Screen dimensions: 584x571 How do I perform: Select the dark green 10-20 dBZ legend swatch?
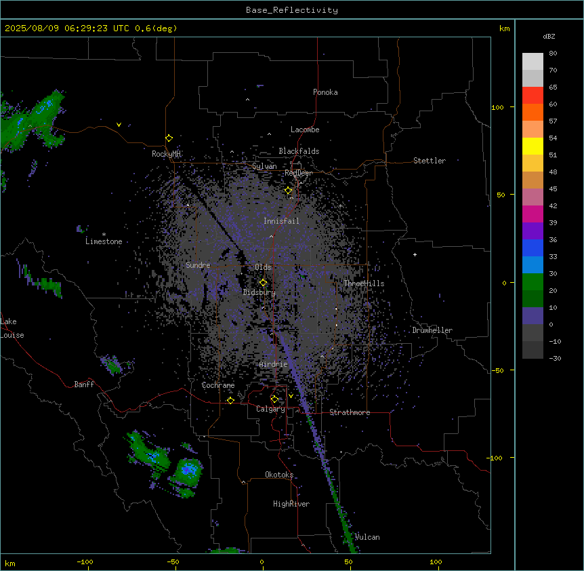(x=533, y=299)
